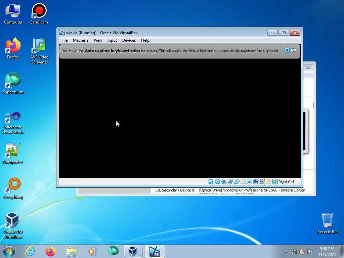
Task: Open the File menu in VirtualBox
Action: pyautogui.click(x=64, y=40)
